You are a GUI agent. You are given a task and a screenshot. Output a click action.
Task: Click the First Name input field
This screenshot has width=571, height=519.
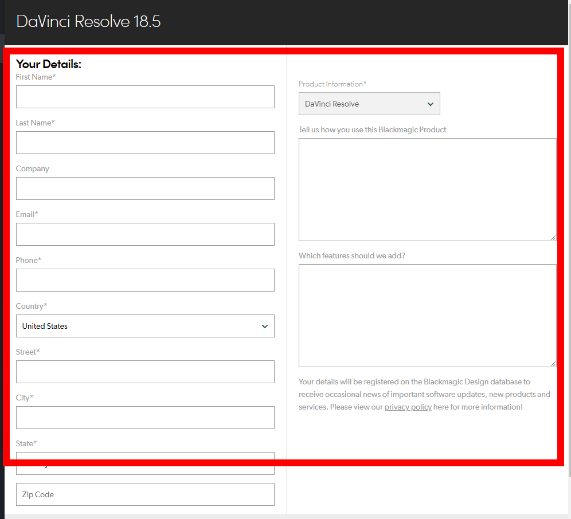145,97
